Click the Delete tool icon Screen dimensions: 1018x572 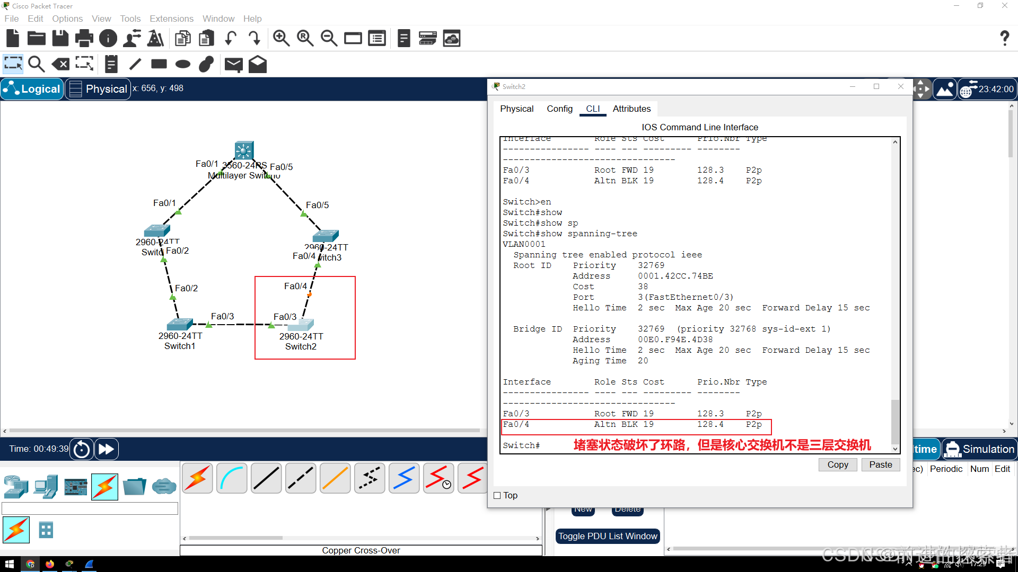pos(60,64)
